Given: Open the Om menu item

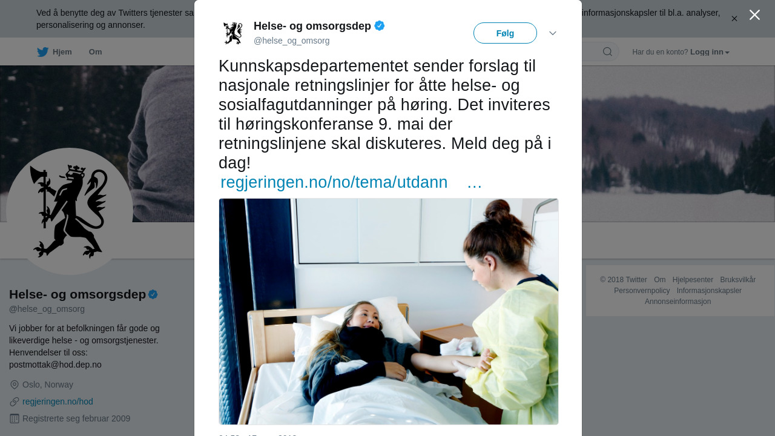Looking at the screenshot, I should coord(96,52).
